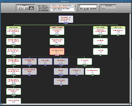Click inside the search text field
This screenshot has height=106, width=132.
point(88,6)
